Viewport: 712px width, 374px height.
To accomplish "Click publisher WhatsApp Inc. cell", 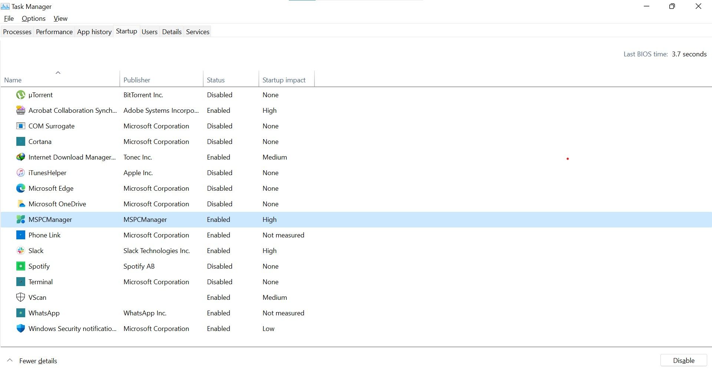I will [145, 313].
